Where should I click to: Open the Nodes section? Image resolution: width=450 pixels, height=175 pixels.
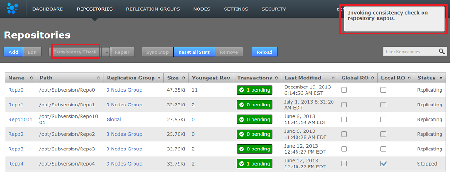click(x=202, y=9)
